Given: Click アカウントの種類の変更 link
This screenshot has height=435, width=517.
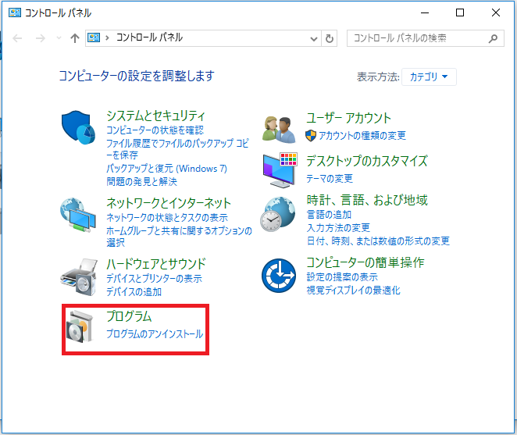Looking at the screenshot, I should click(x=362, y=136).
